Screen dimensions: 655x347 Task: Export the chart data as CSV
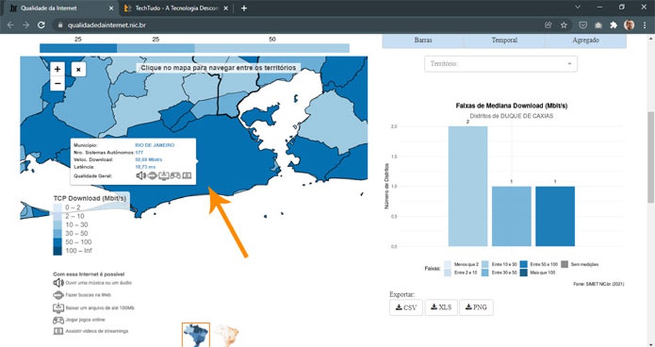click(x=405, y=308)
